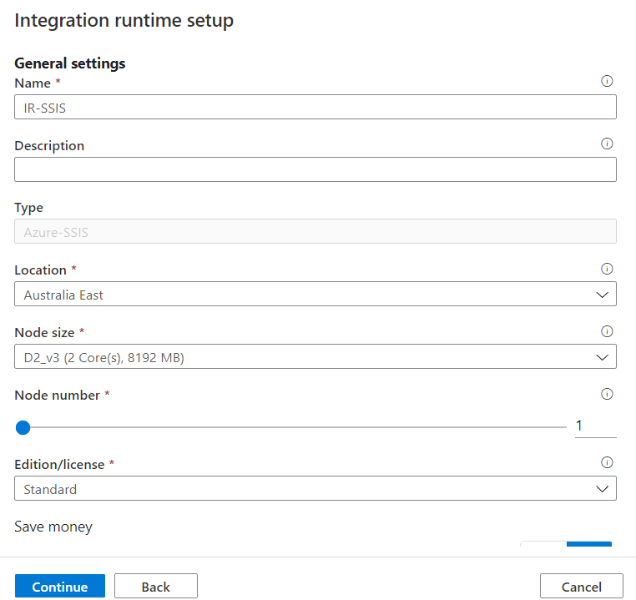Show the Description field info tooltip icon
The image size is (636, 600).
point(607,144)
